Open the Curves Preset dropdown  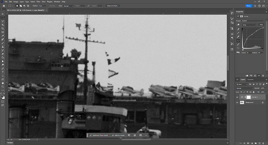click(253, 21)
